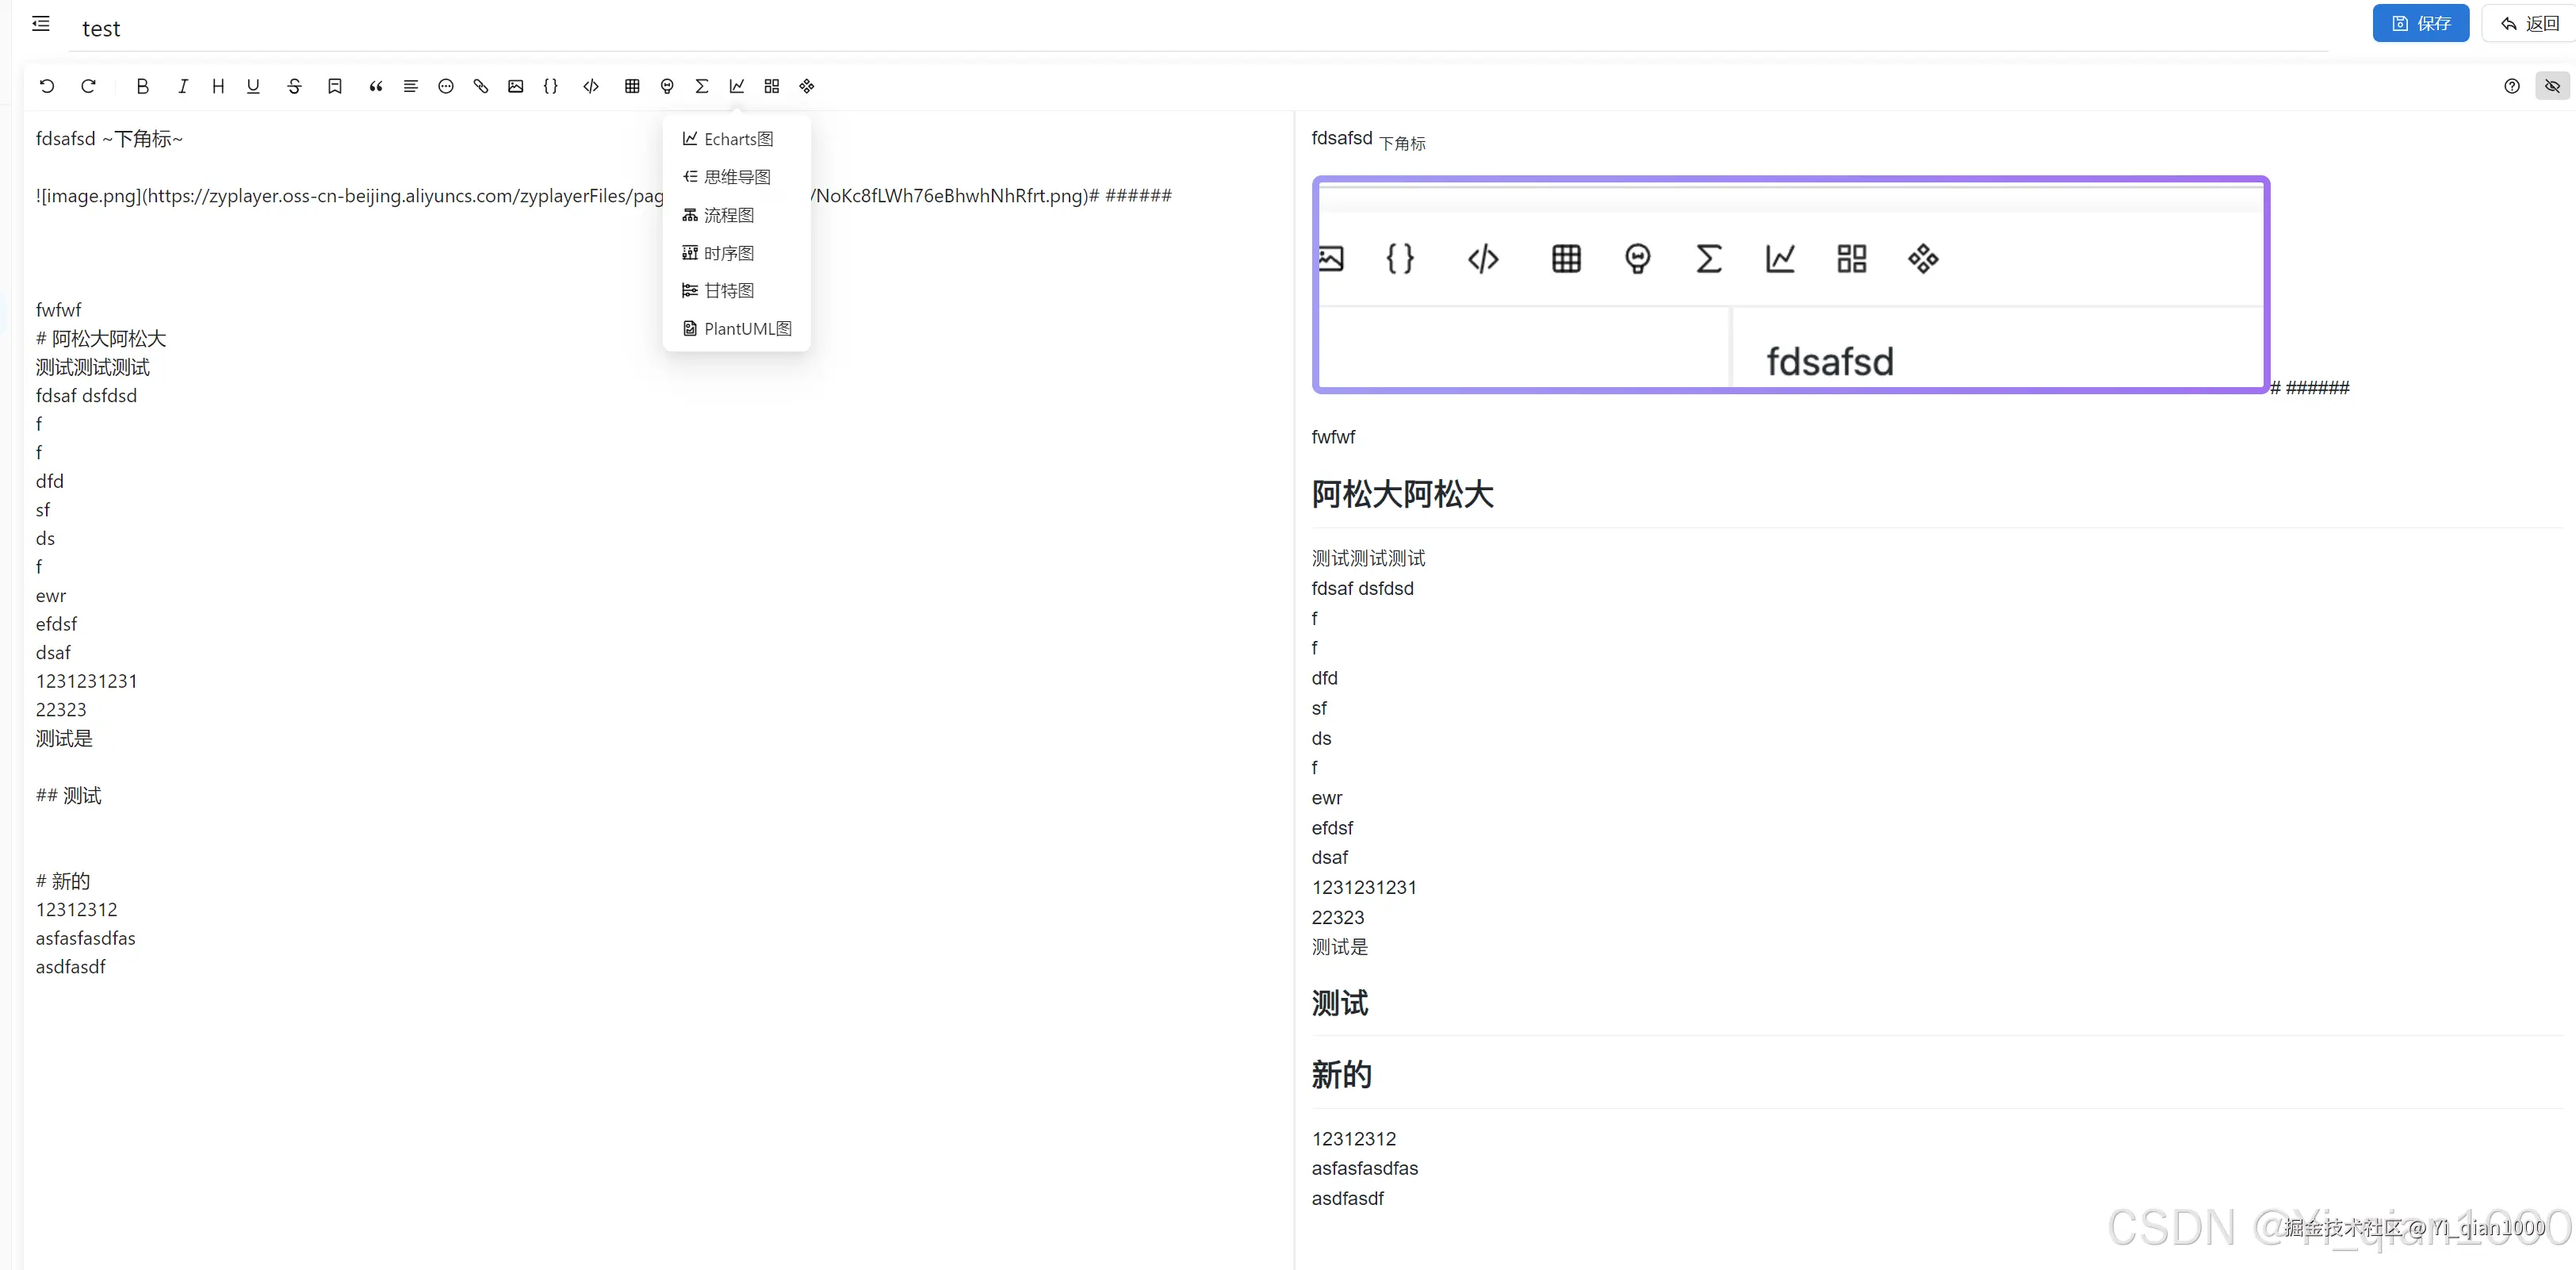The height and width of the screenshot is (1270, 2576).
Task: Apply strikethrough formatting
Action: coord(294,86)
